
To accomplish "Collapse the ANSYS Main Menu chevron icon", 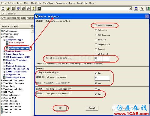I will (x=32, y=27).
